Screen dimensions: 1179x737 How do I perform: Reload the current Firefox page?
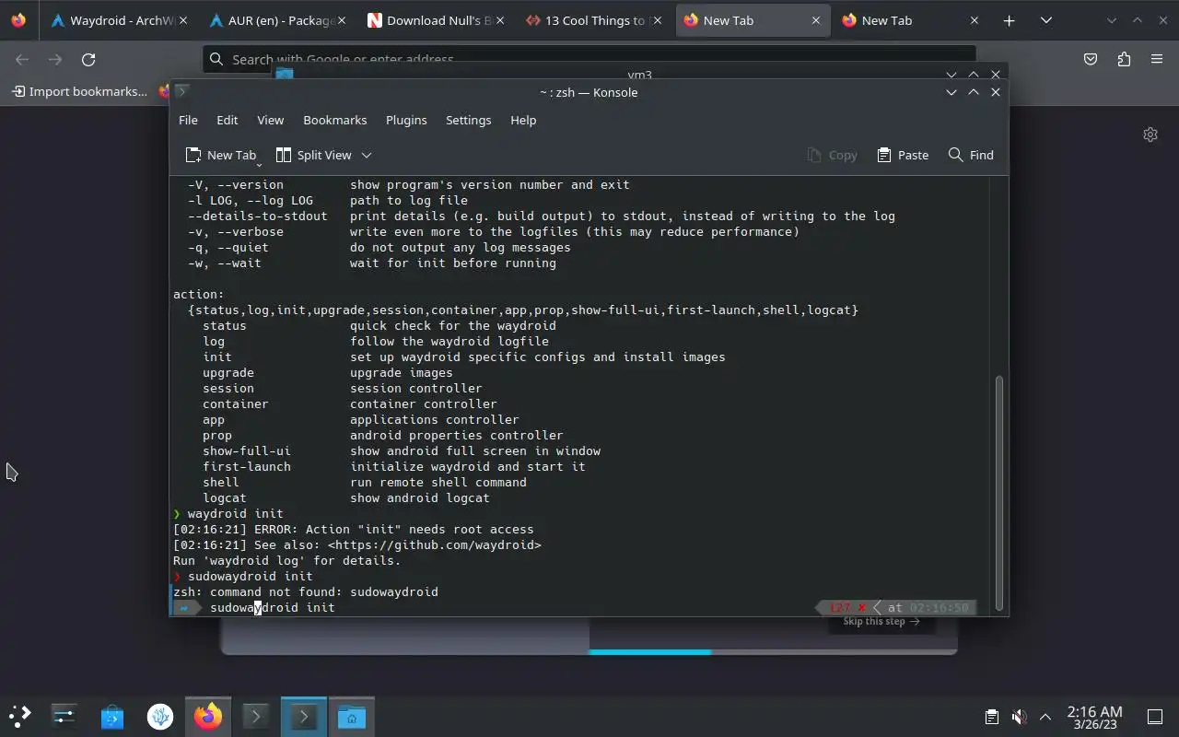pos(88,59)
